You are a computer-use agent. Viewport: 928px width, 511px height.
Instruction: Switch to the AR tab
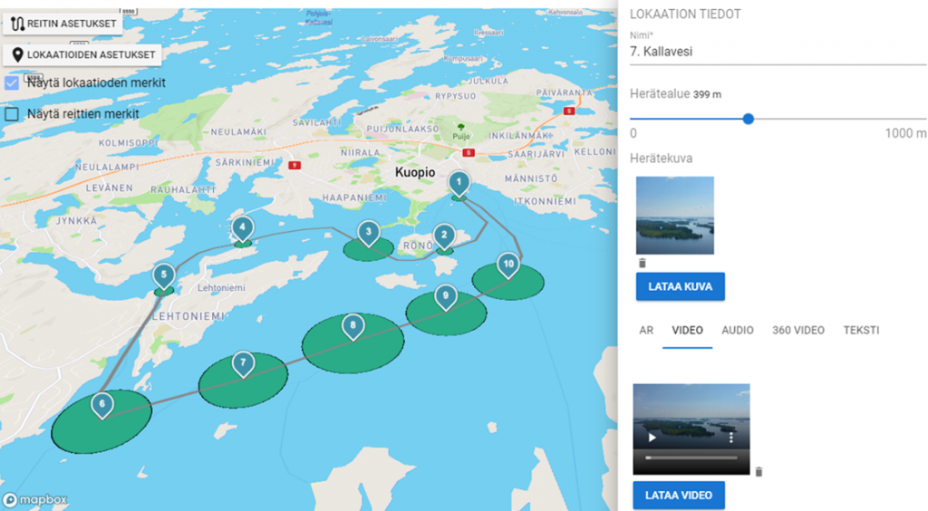[646, 330]
